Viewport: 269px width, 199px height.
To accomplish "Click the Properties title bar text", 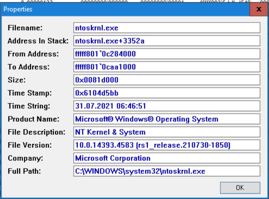I will coord(18,9).
